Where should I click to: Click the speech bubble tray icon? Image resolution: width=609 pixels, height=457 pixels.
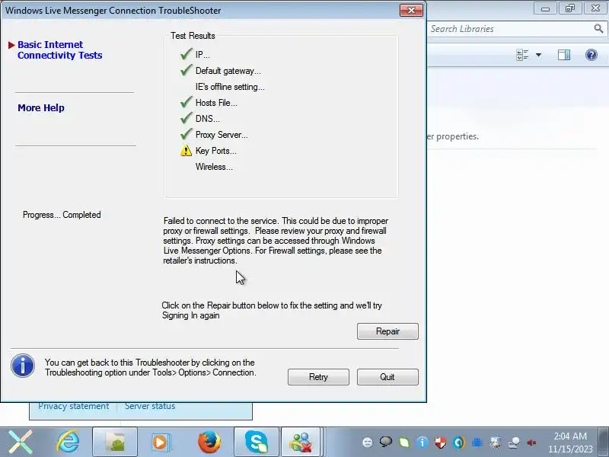(386, 442)
